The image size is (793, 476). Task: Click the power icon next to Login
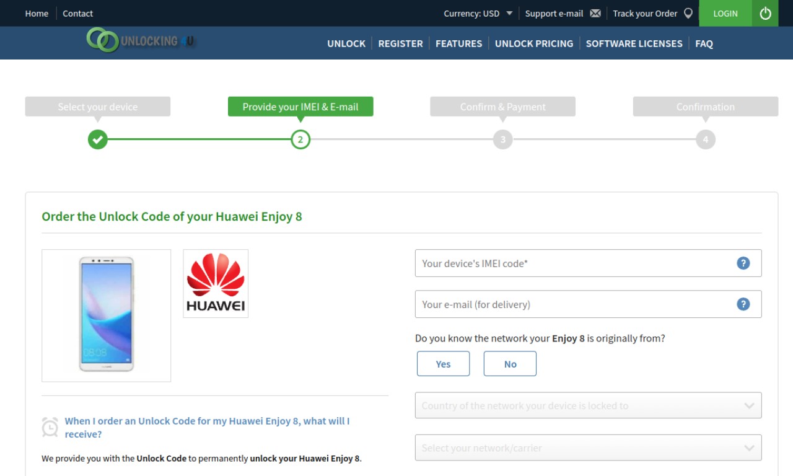coord(765,13)
